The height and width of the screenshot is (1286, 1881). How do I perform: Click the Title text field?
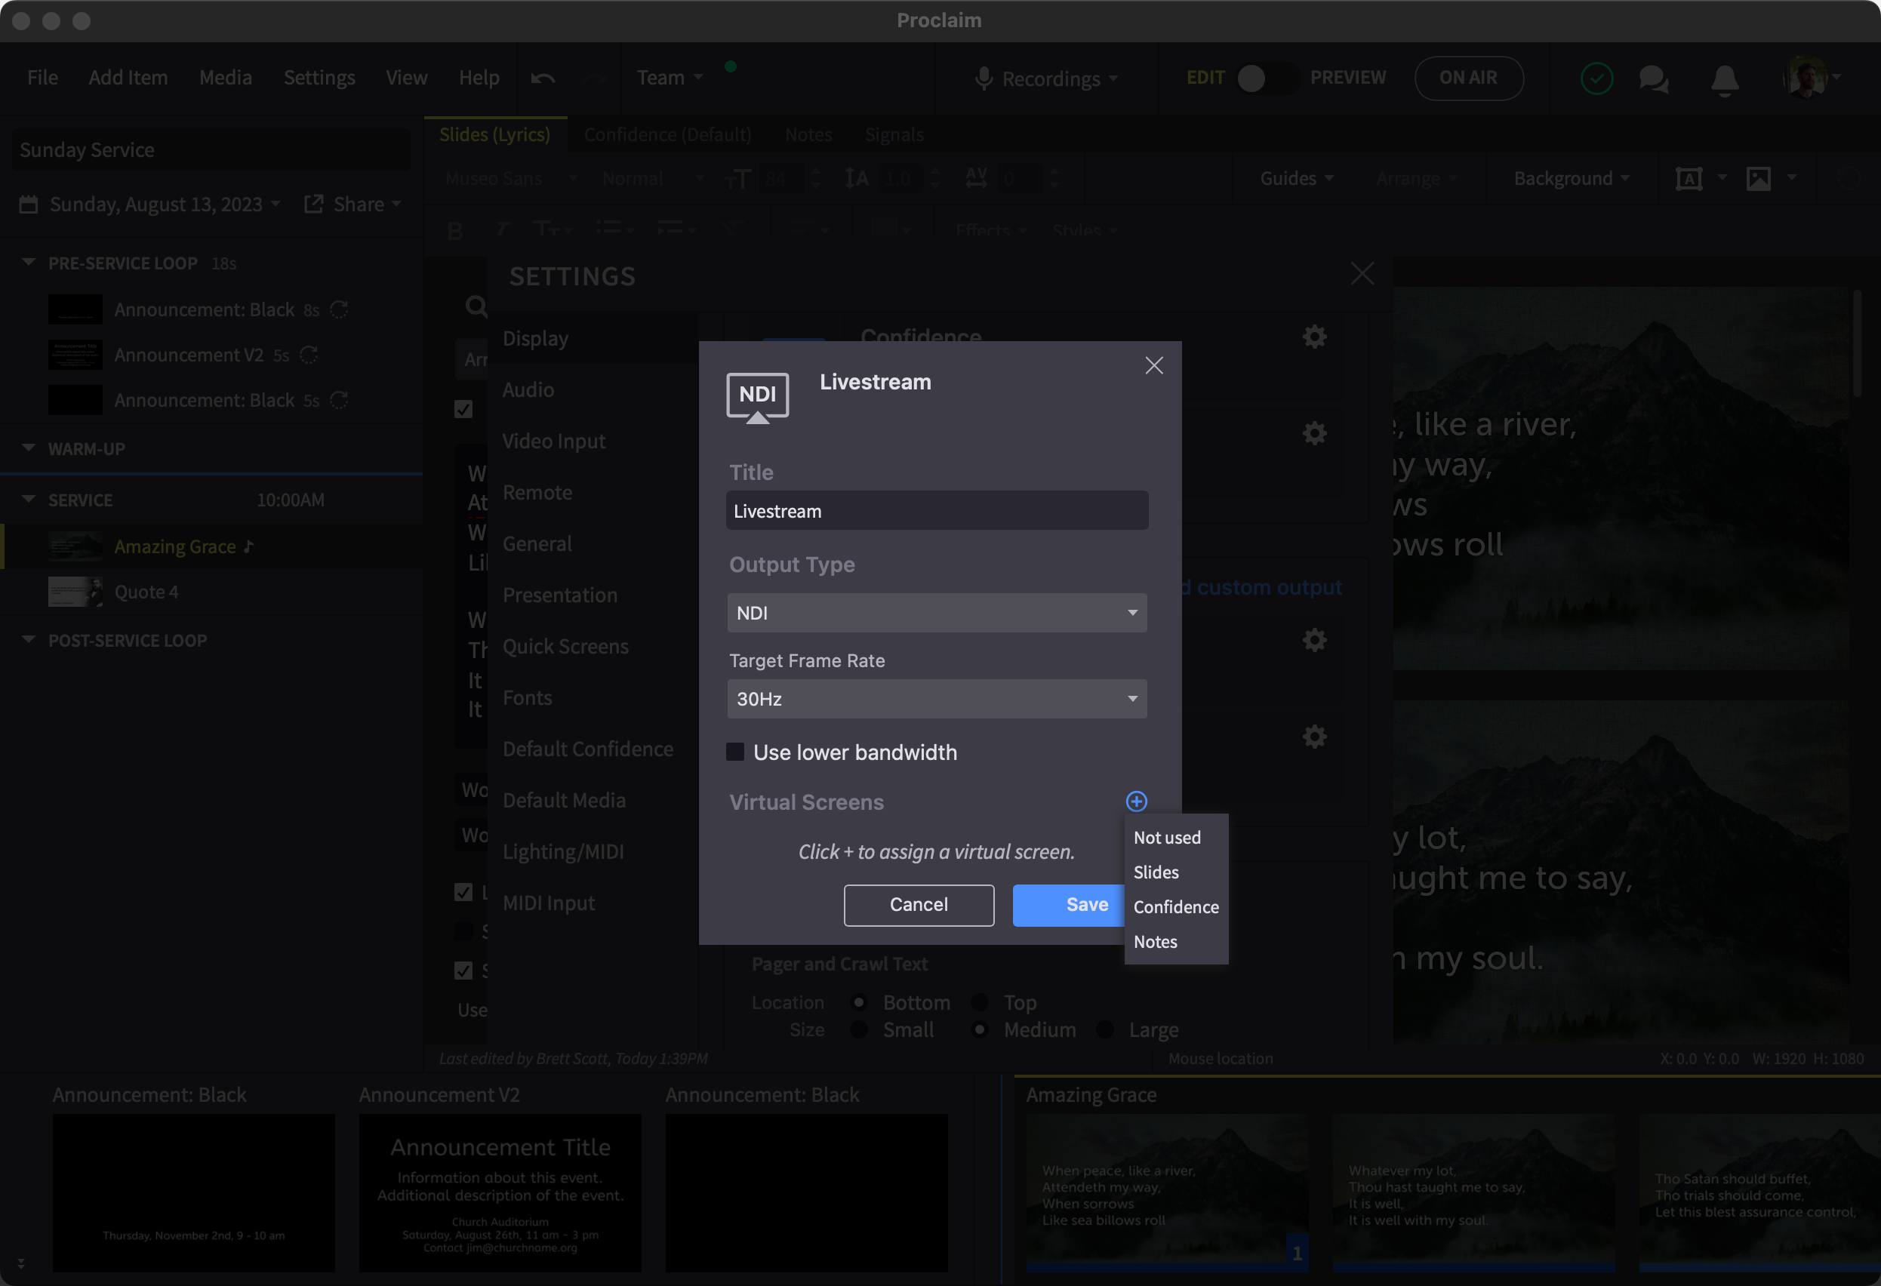coord(937,511)
